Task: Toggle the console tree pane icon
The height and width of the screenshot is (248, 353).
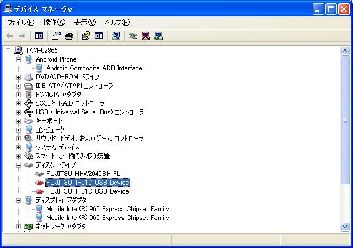Action: (x=39, y=36)
